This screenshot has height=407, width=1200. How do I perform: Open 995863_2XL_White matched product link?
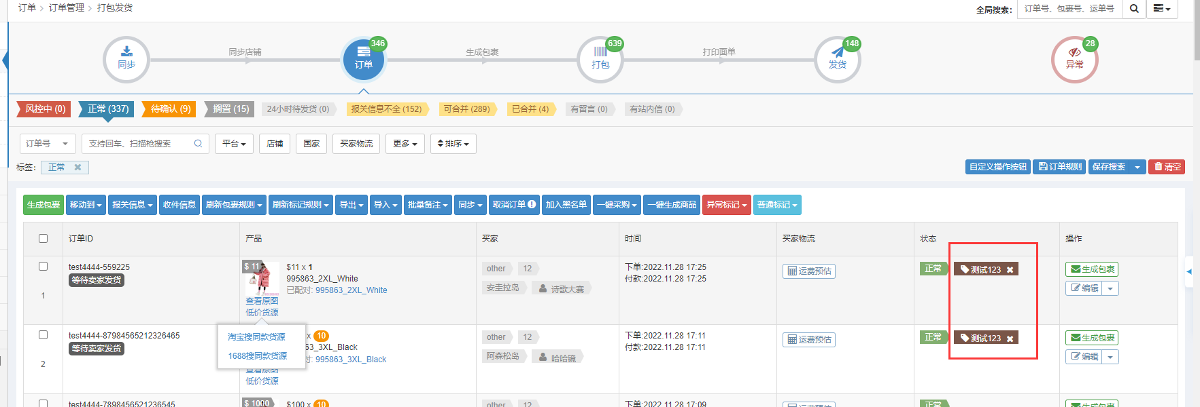pyautogui.click(x=352, y=290)
